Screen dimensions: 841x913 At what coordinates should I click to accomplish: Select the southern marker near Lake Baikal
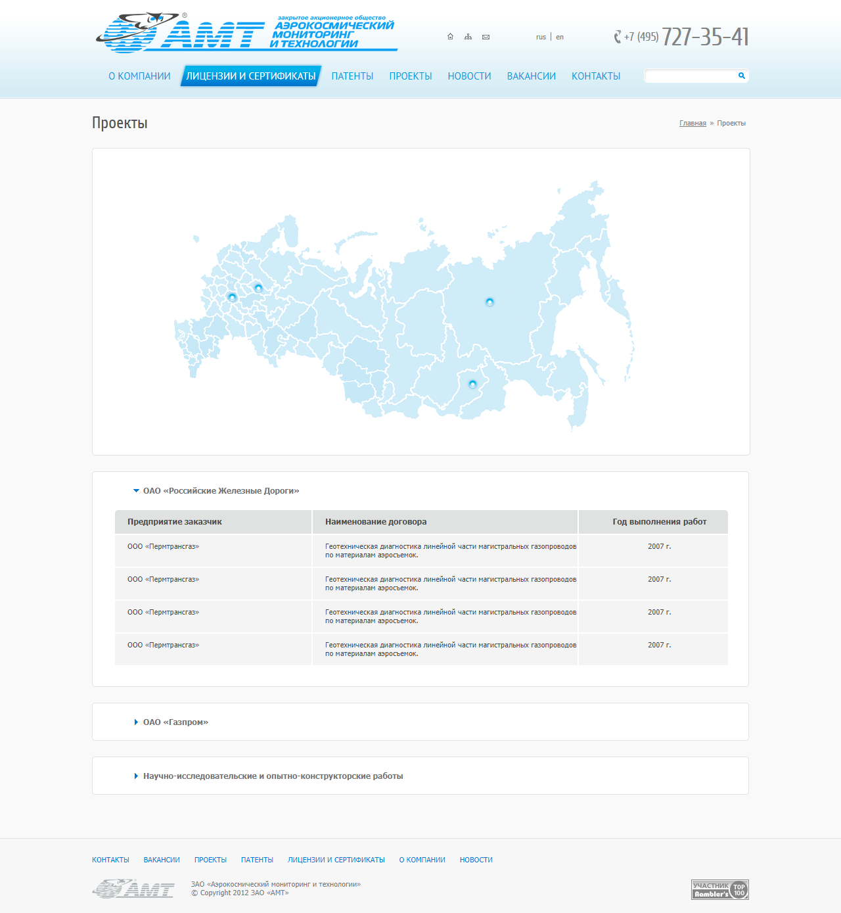472,384
